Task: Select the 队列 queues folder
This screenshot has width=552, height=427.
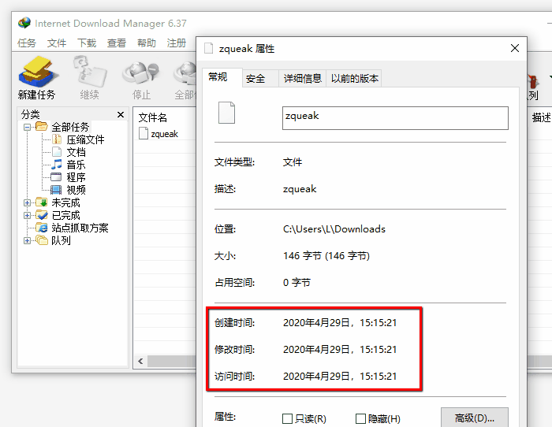Action: click(61, 240)
